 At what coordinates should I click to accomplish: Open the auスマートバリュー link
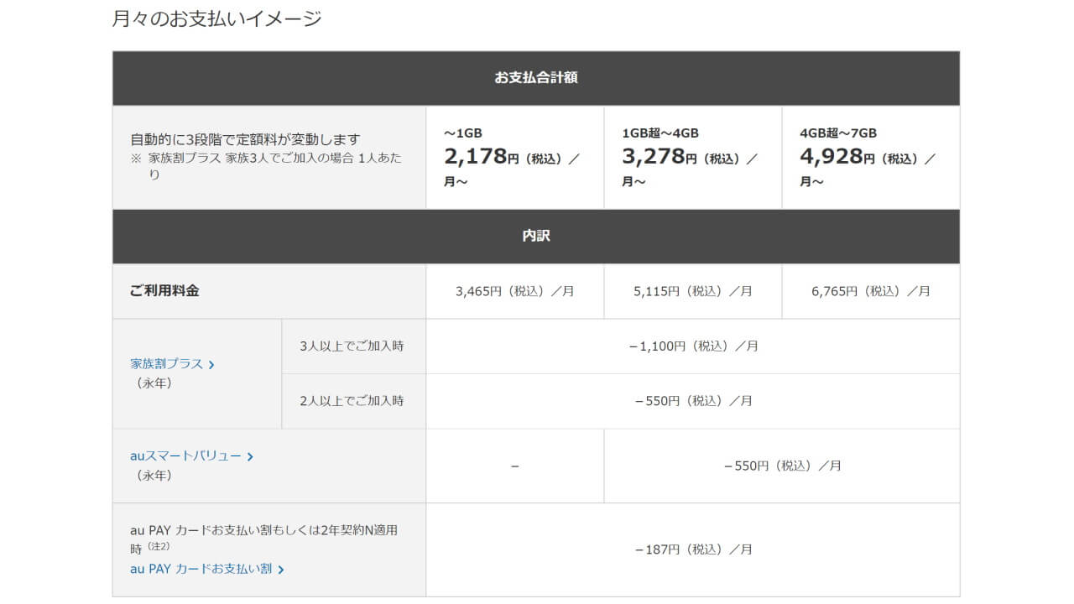(185, 456)
